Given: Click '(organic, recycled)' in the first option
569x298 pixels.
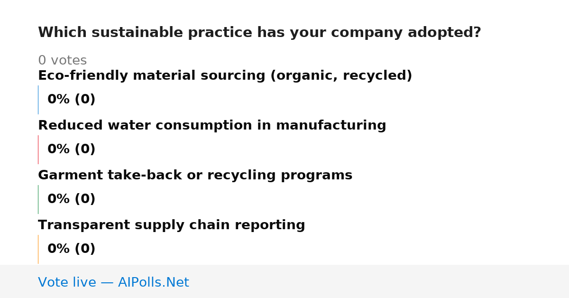Looking at the screenshot, I should point(341,76).
